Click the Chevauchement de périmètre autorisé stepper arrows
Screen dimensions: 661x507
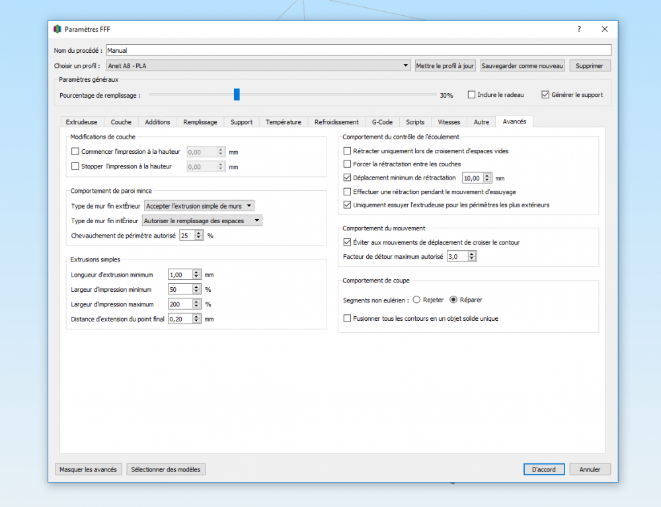pos(198,236)
